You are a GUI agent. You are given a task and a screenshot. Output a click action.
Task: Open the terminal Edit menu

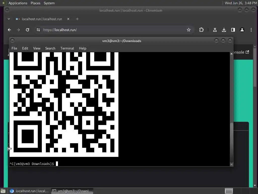(x=25, y=48)
